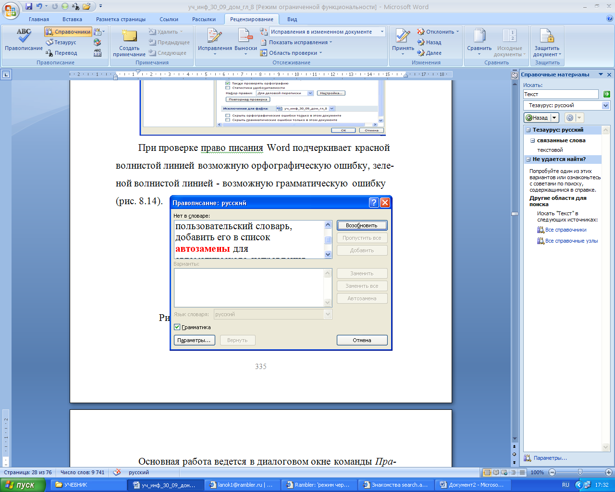Click Создать примечание icon

coord(129,43)
